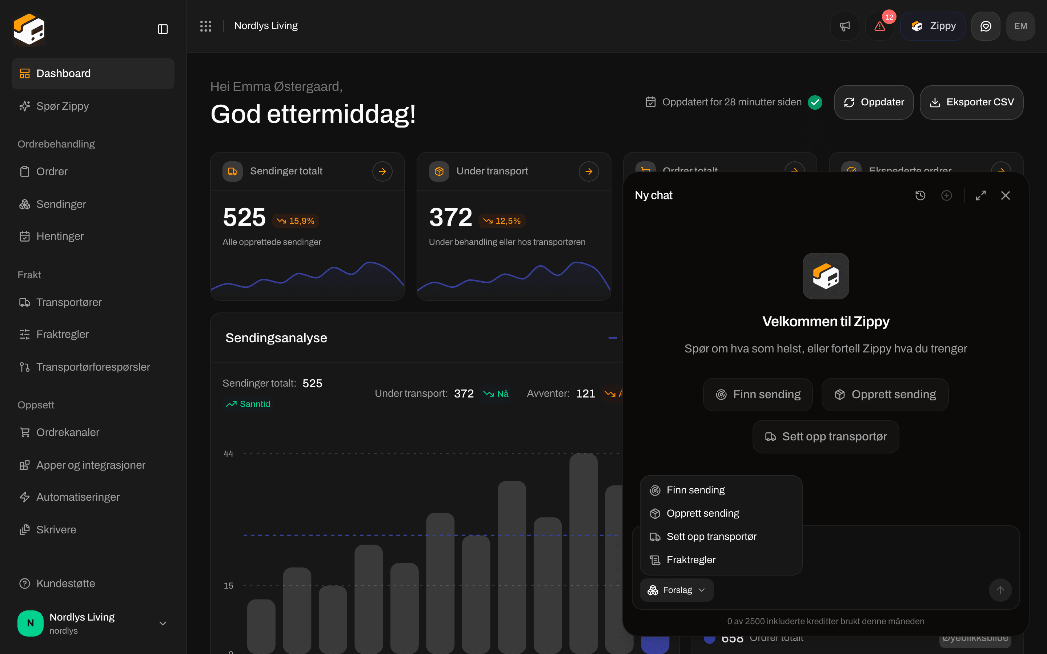Viewport: 1047px width, 654px height.
Task: Open Skrivere in sidebar
Action: coord(93,530)
